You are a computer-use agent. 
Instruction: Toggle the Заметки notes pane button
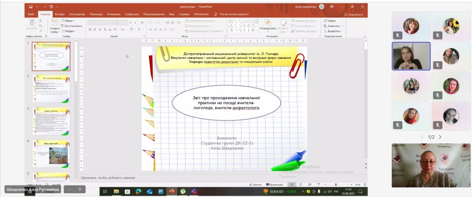[x=255, y=185]
